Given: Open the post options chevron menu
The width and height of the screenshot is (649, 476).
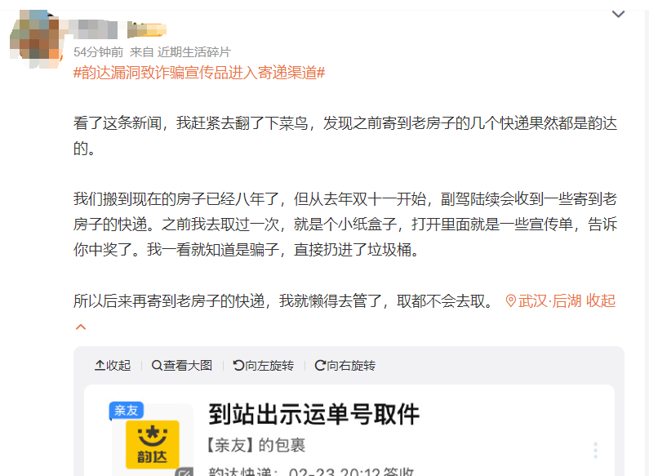Looking at the screenshot, I should point(618,14).
